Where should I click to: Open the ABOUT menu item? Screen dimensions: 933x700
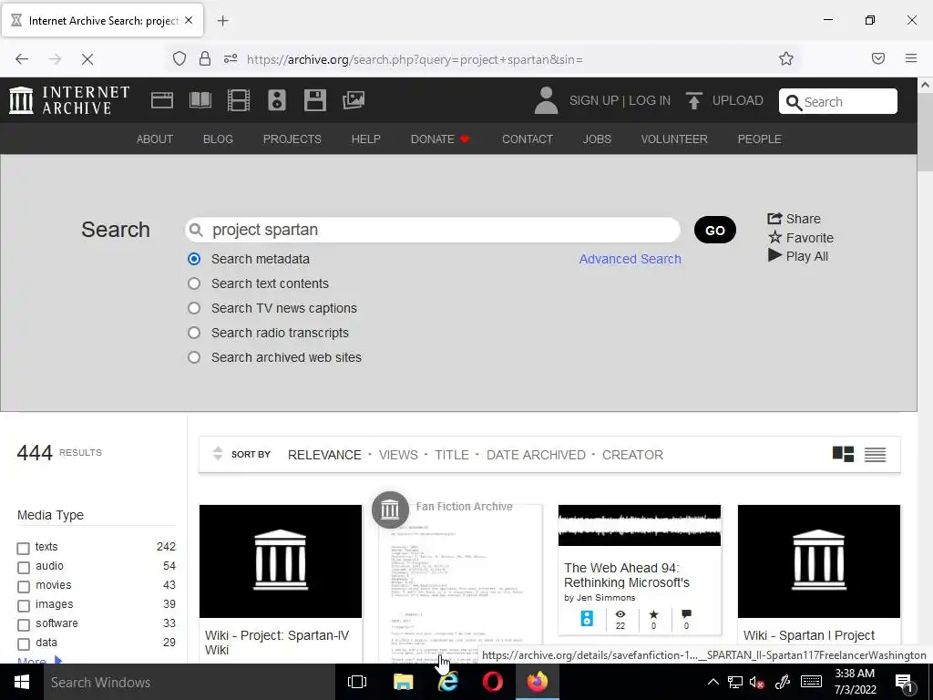pyautogui.click(x=155, y=139)
